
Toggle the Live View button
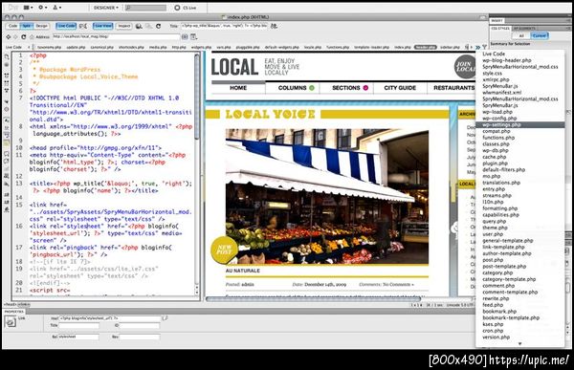point(102,26)
